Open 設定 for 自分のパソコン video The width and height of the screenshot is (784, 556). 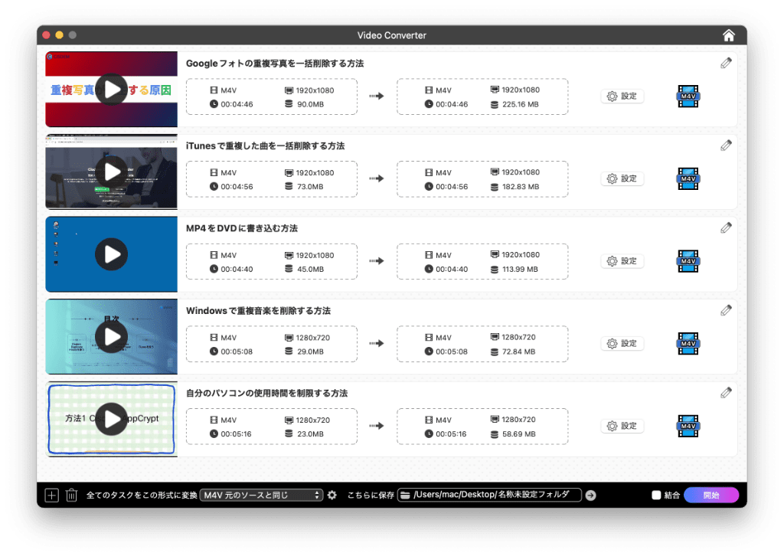pyautogui.click(x=622, y=427)
